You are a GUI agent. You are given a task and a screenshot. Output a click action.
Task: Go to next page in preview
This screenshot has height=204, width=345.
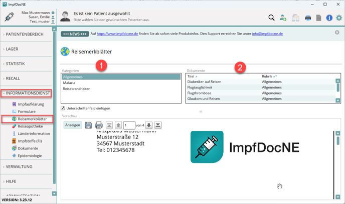click(149, 125)
